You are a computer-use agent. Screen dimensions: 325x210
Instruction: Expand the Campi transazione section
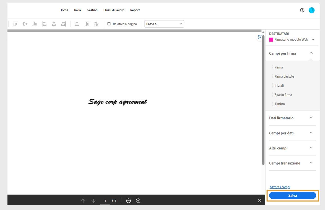(x=311, y=163)
